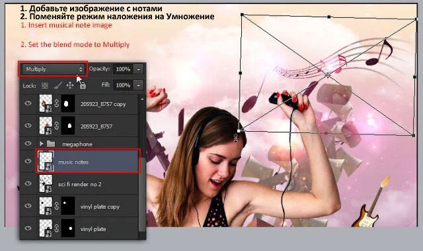The image size is (423, 251).
Task: Select vinyl plate layer mask thumbnail
Action: click(67, 228)
